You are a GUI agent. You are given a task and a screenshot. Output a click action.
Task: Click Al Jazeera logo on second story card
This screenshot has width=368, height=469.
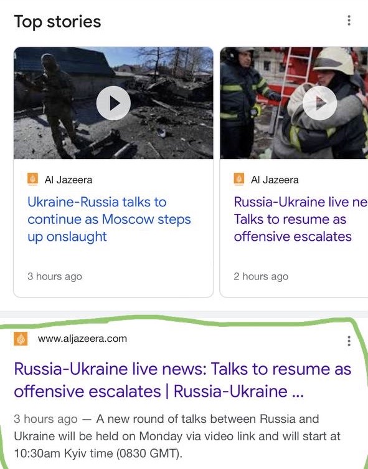pyautogui.click(x=239, y=179)
